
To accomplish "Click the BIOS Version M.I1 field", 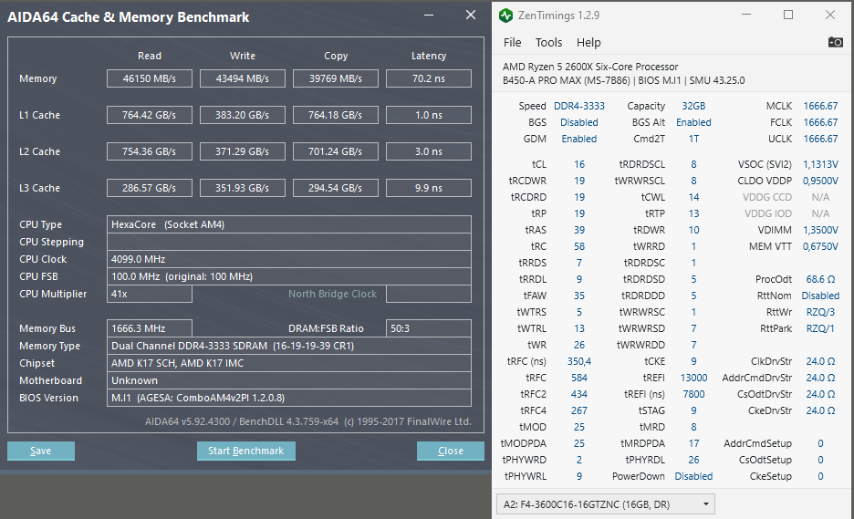I will pos(288,398).
